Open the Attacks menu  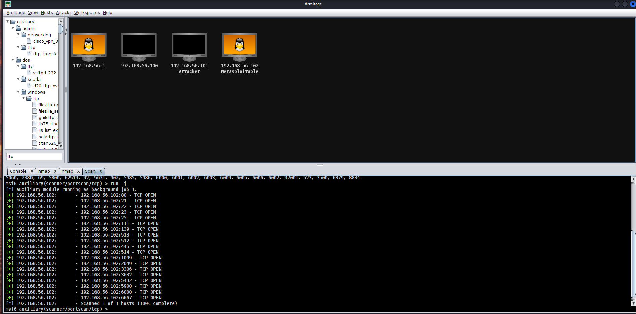[x=64, y=13]
